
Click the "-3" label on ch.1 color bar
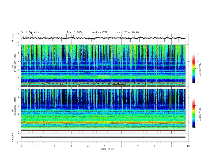pyautogui.click(x=197, y=54)
